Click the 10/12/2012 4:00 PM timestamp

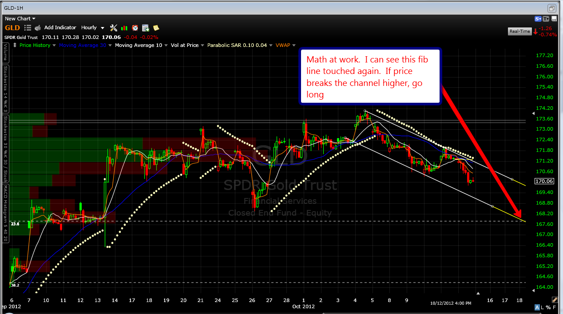[x=451, y=303]
